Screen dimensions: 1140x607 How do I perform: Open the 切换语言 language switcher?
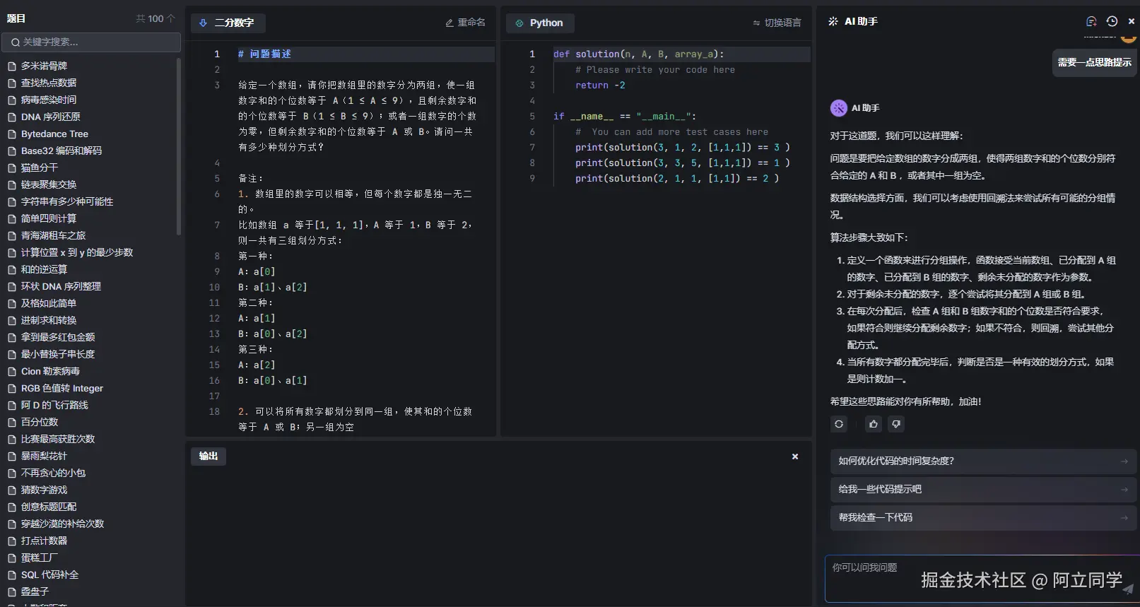click(777, 23)
